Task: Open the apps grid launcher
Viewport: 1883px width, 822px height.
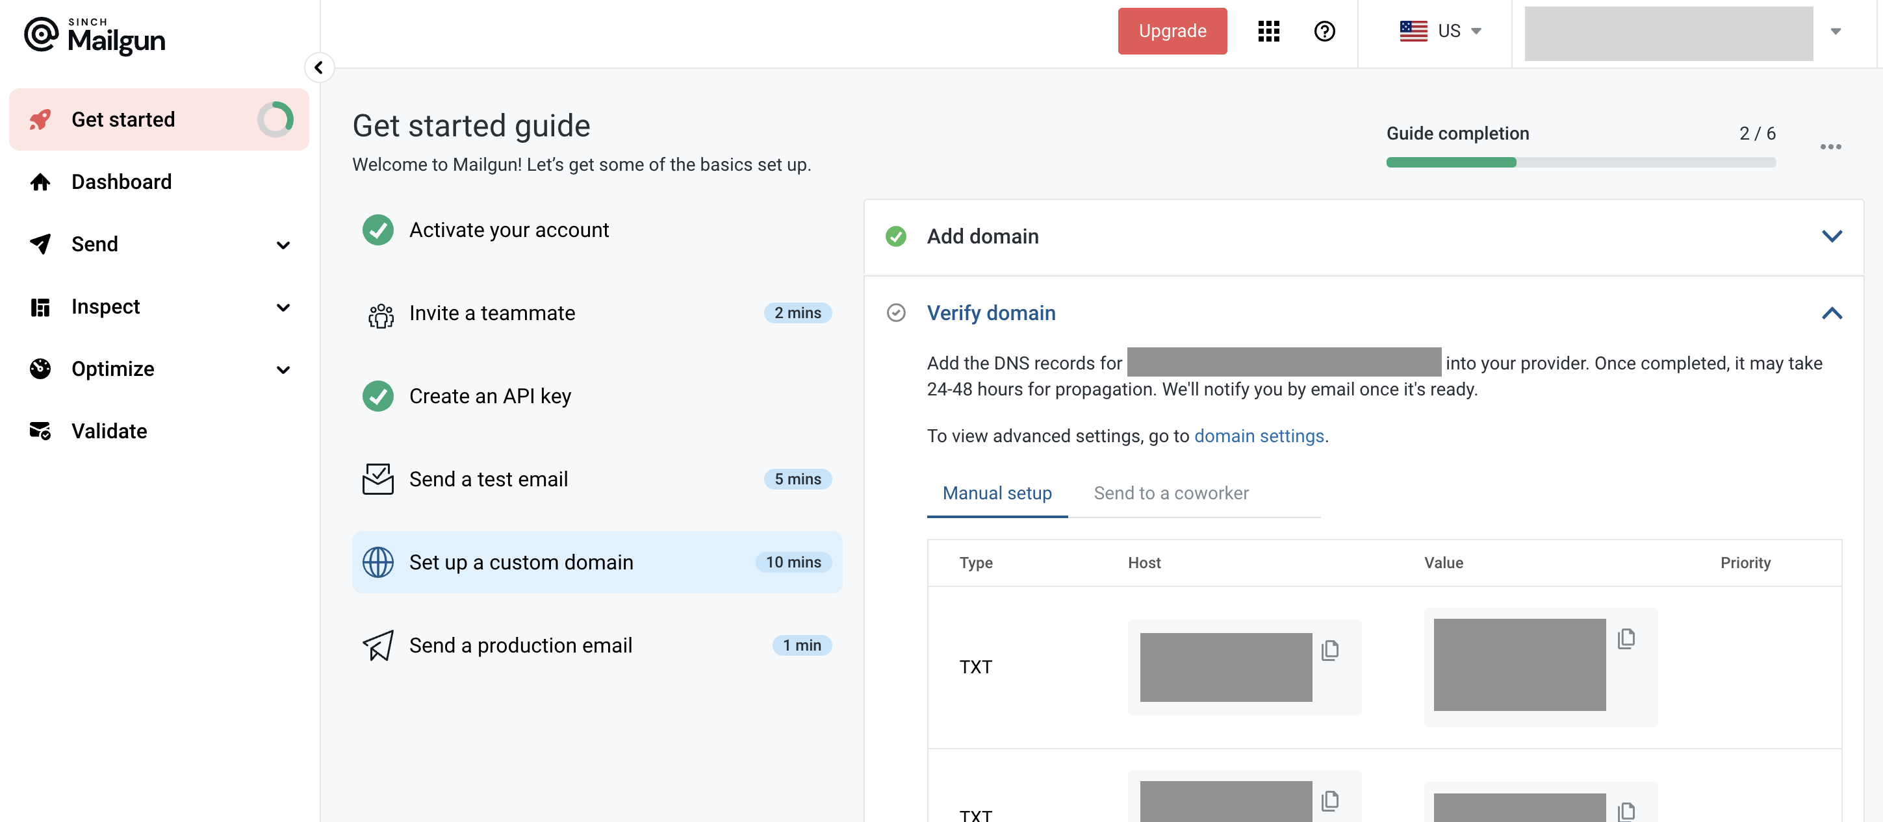Action: [1268, 31]
